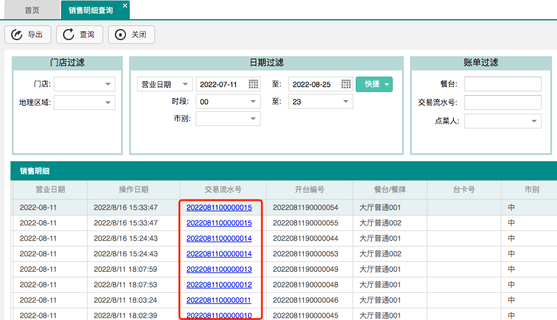Close the 销售明细查询 tab with X

pyautogui.click(x=125, y=6)
